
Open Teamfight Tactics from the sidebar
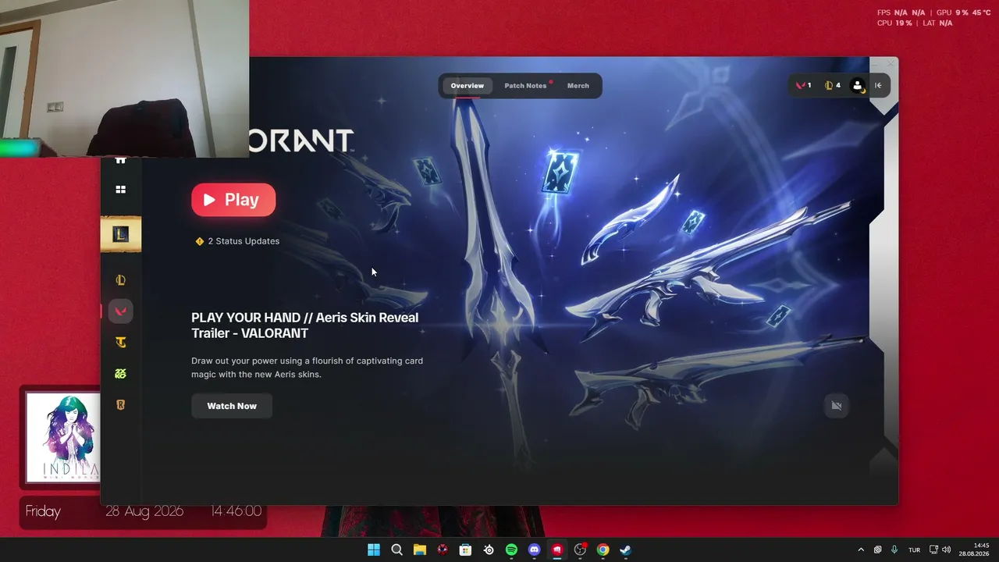pos(120,343)
